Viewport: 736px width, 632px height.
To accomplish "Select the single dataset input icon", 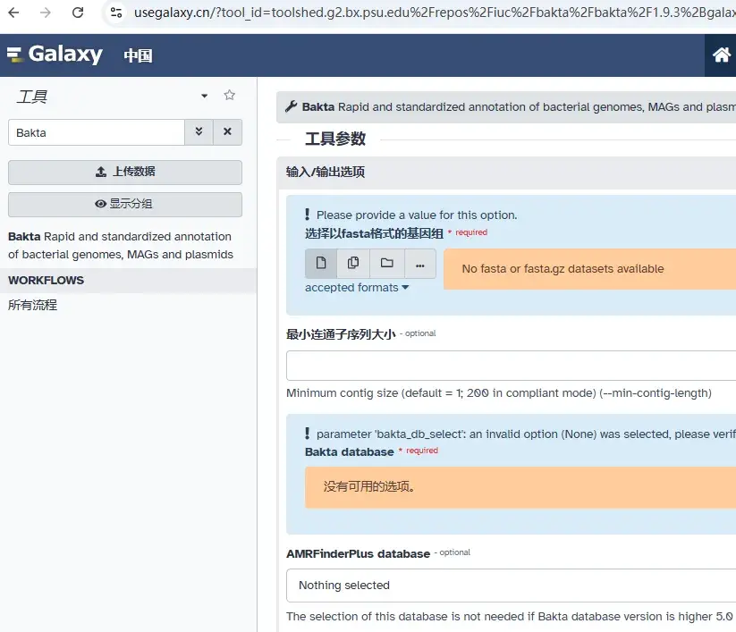I will pos(321,263).
